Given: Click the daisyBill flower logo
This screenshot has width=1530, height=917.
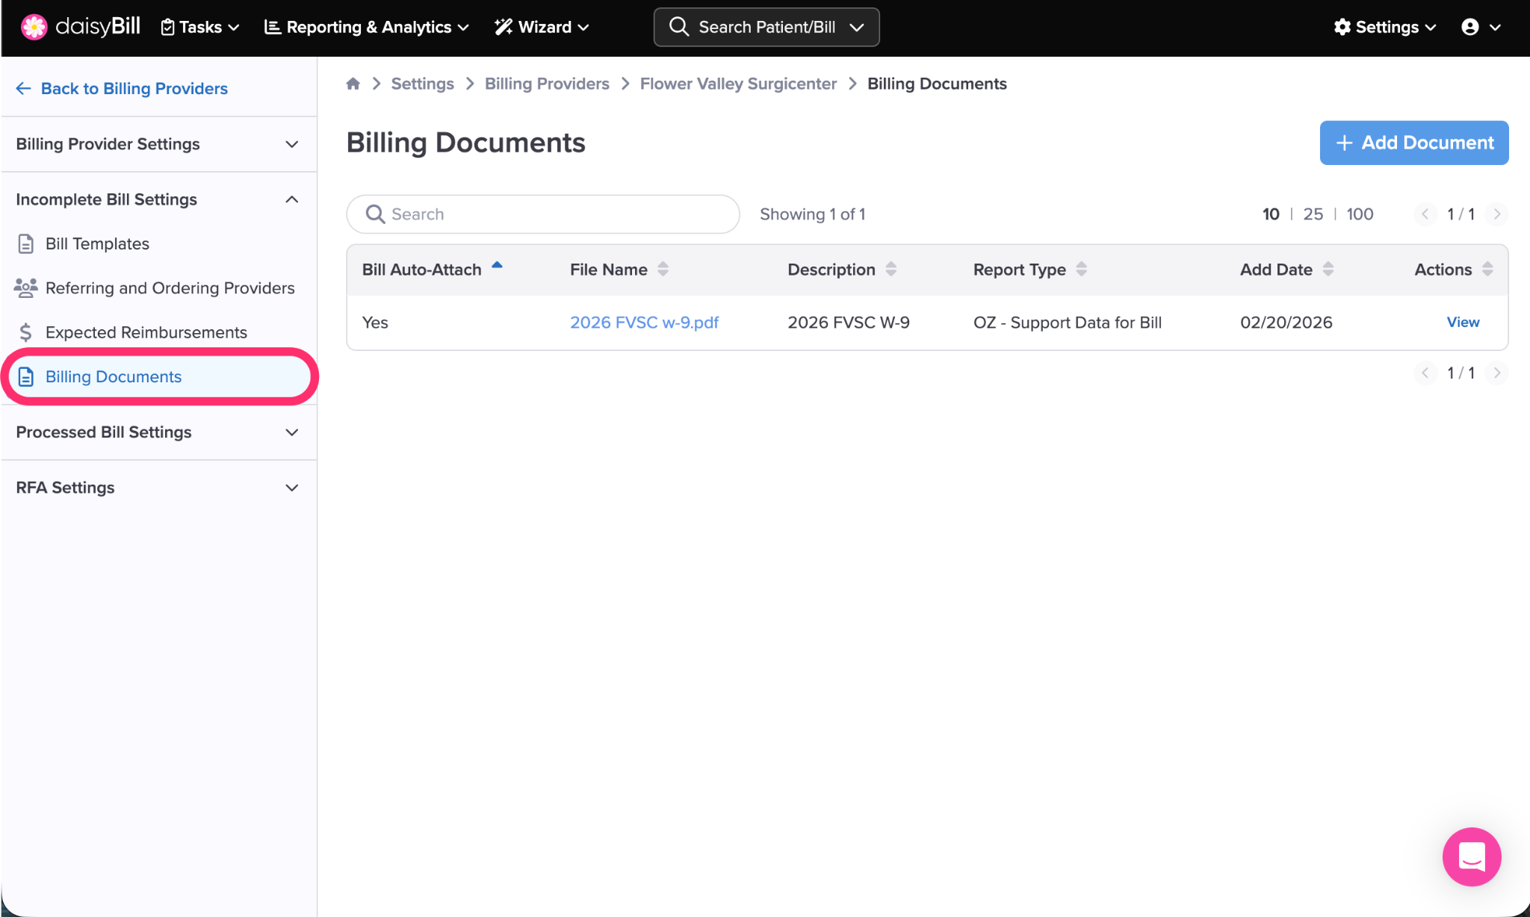Looking at the screenshot, I should coord(34,27).
